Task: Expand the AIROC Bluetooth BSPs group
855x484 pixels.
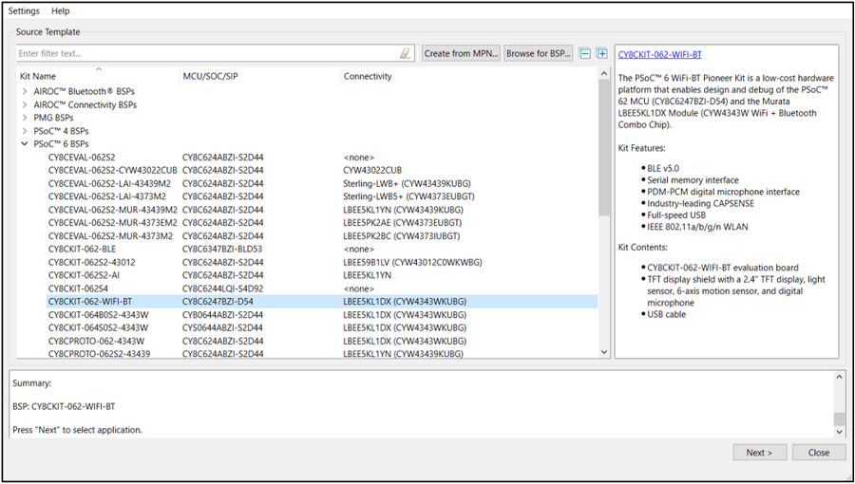Action: 25,91
